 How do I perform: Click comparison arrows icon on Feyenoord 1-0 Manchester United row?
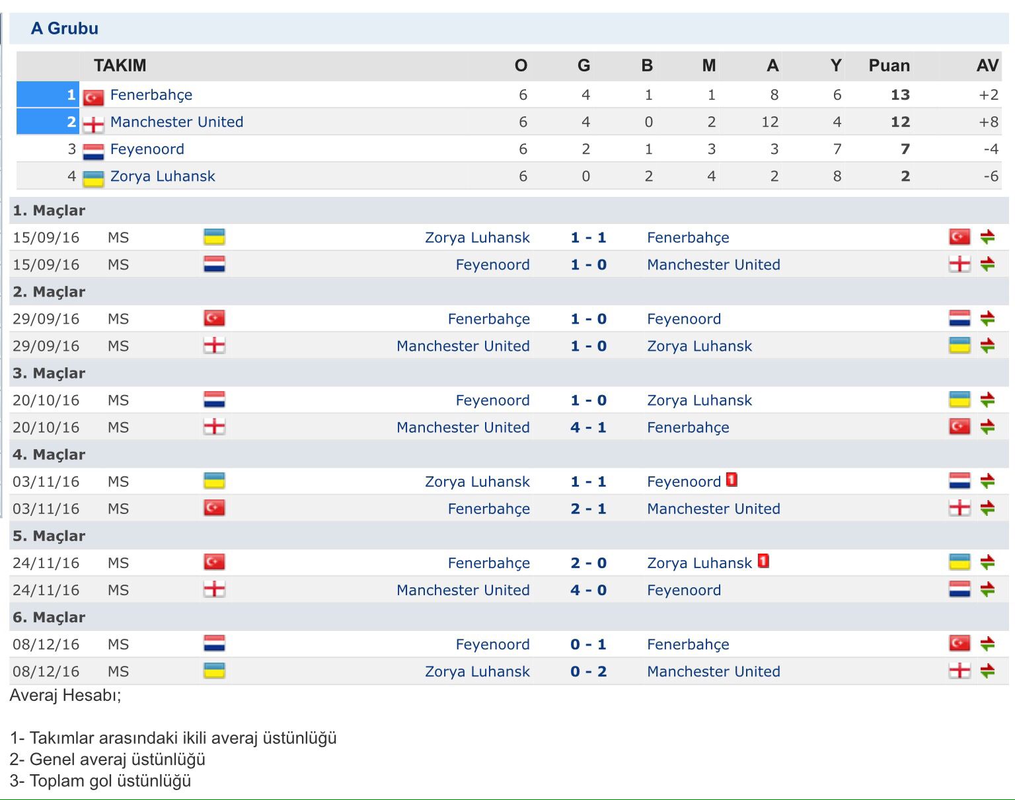pos(987,264)
